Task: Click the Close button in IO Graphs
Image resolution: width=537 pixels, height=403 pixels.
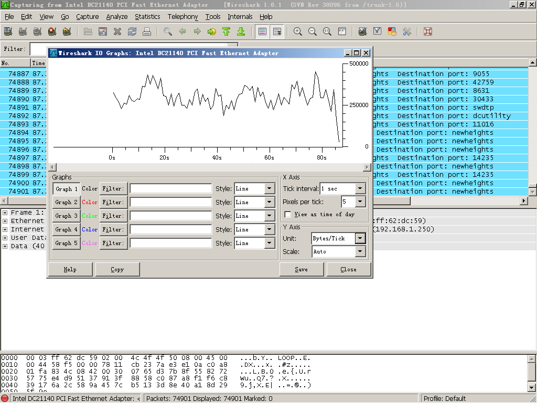Action: click(x=349, y=269)
